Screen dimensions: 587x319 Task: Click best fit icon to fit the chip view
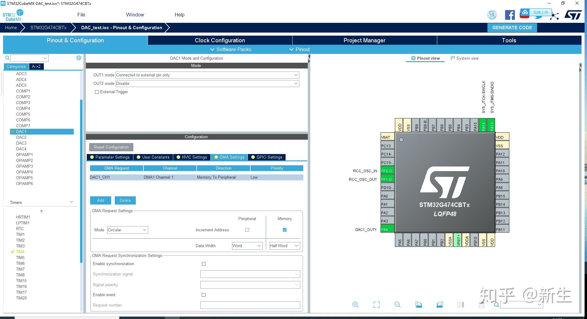pos(376,304)
